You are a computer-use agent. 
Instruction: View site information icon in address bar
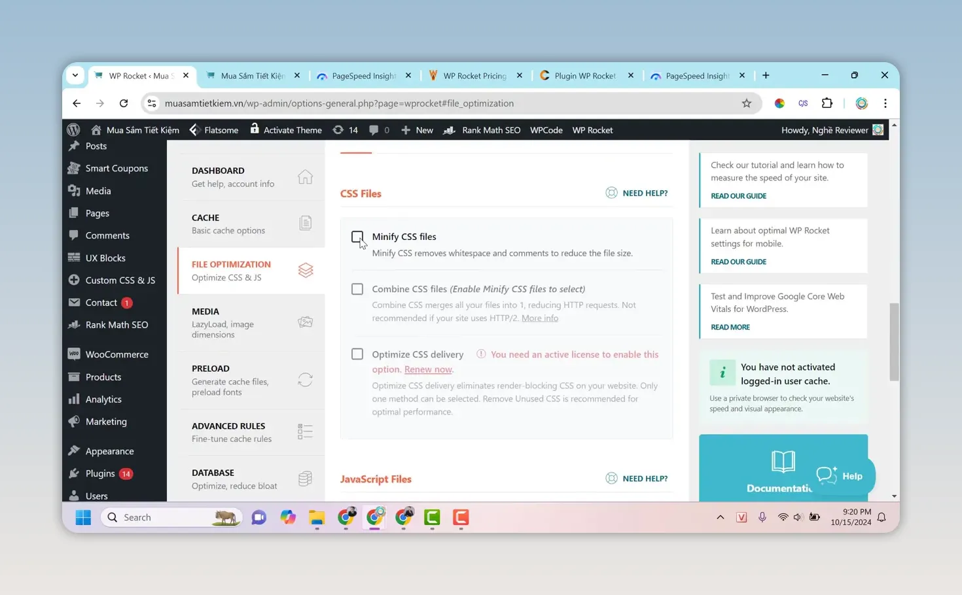pyautogui.click(x=152, y=103)
